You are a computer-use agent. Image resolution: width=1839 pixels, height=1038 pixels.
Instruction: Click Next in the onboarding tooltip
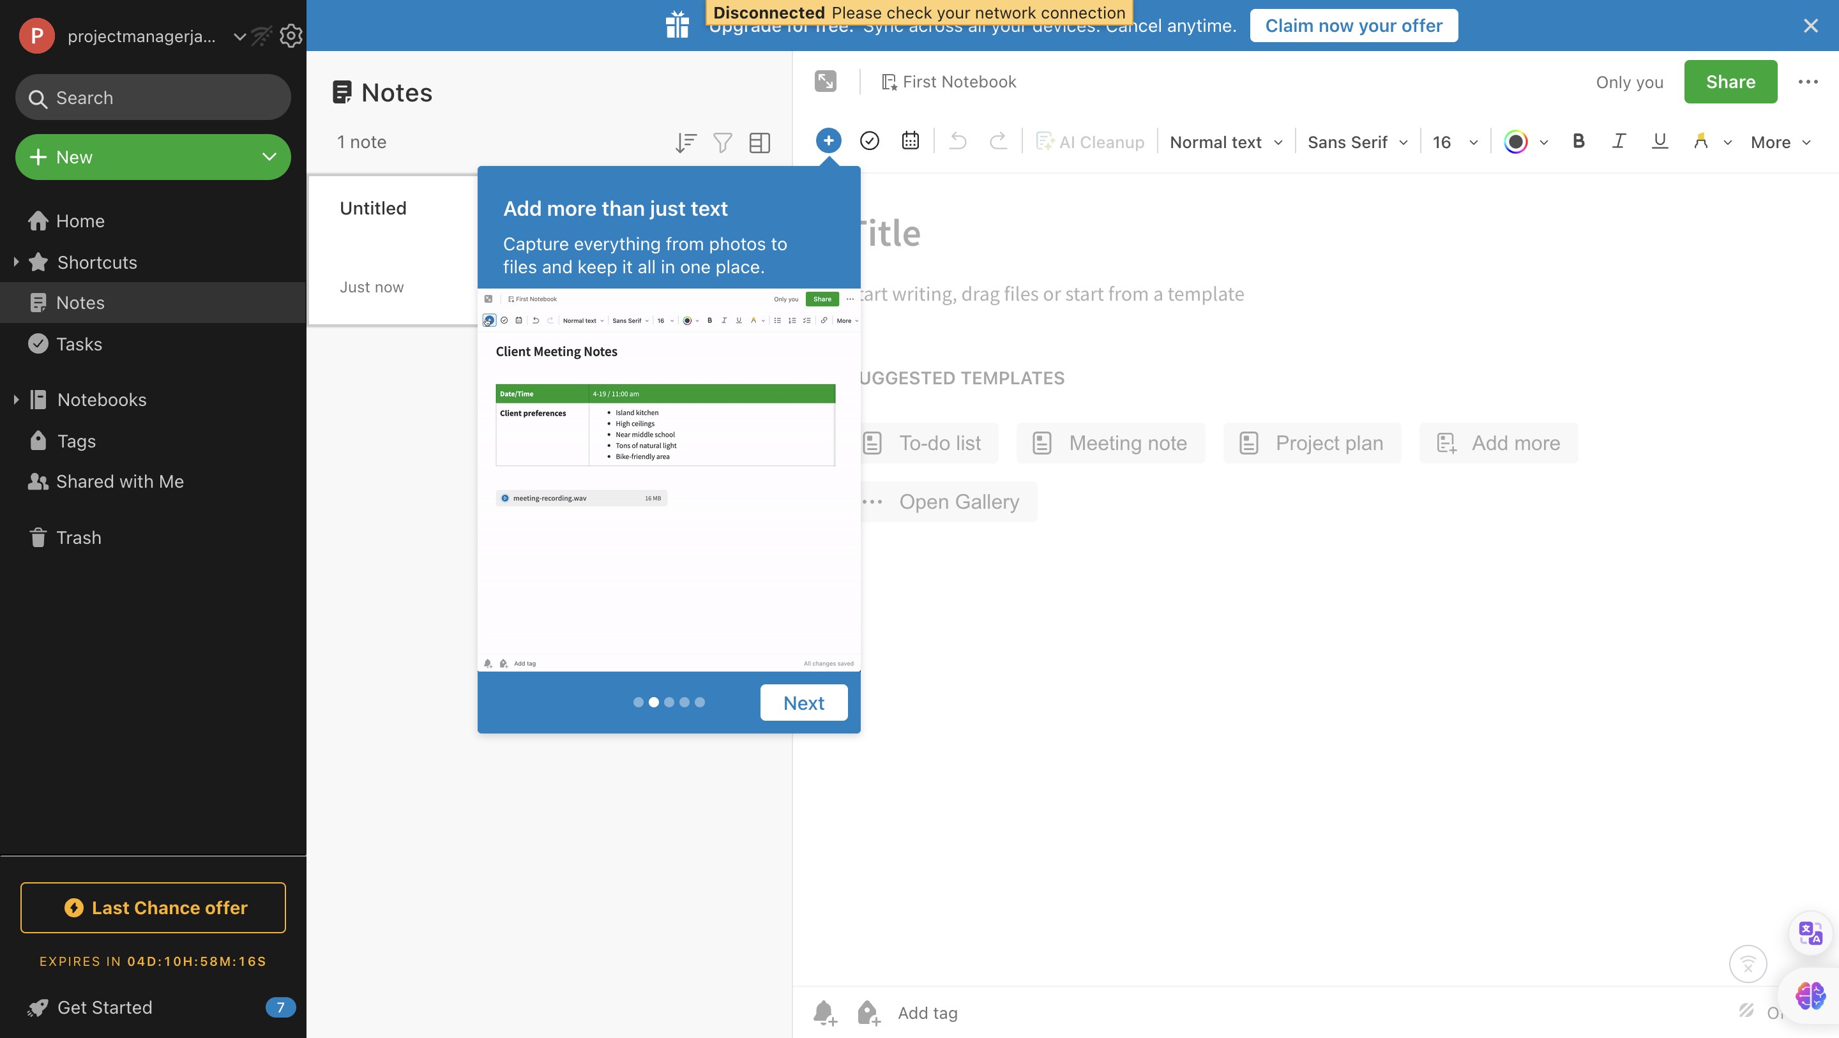pyautogui.click(x=803, y=702)
